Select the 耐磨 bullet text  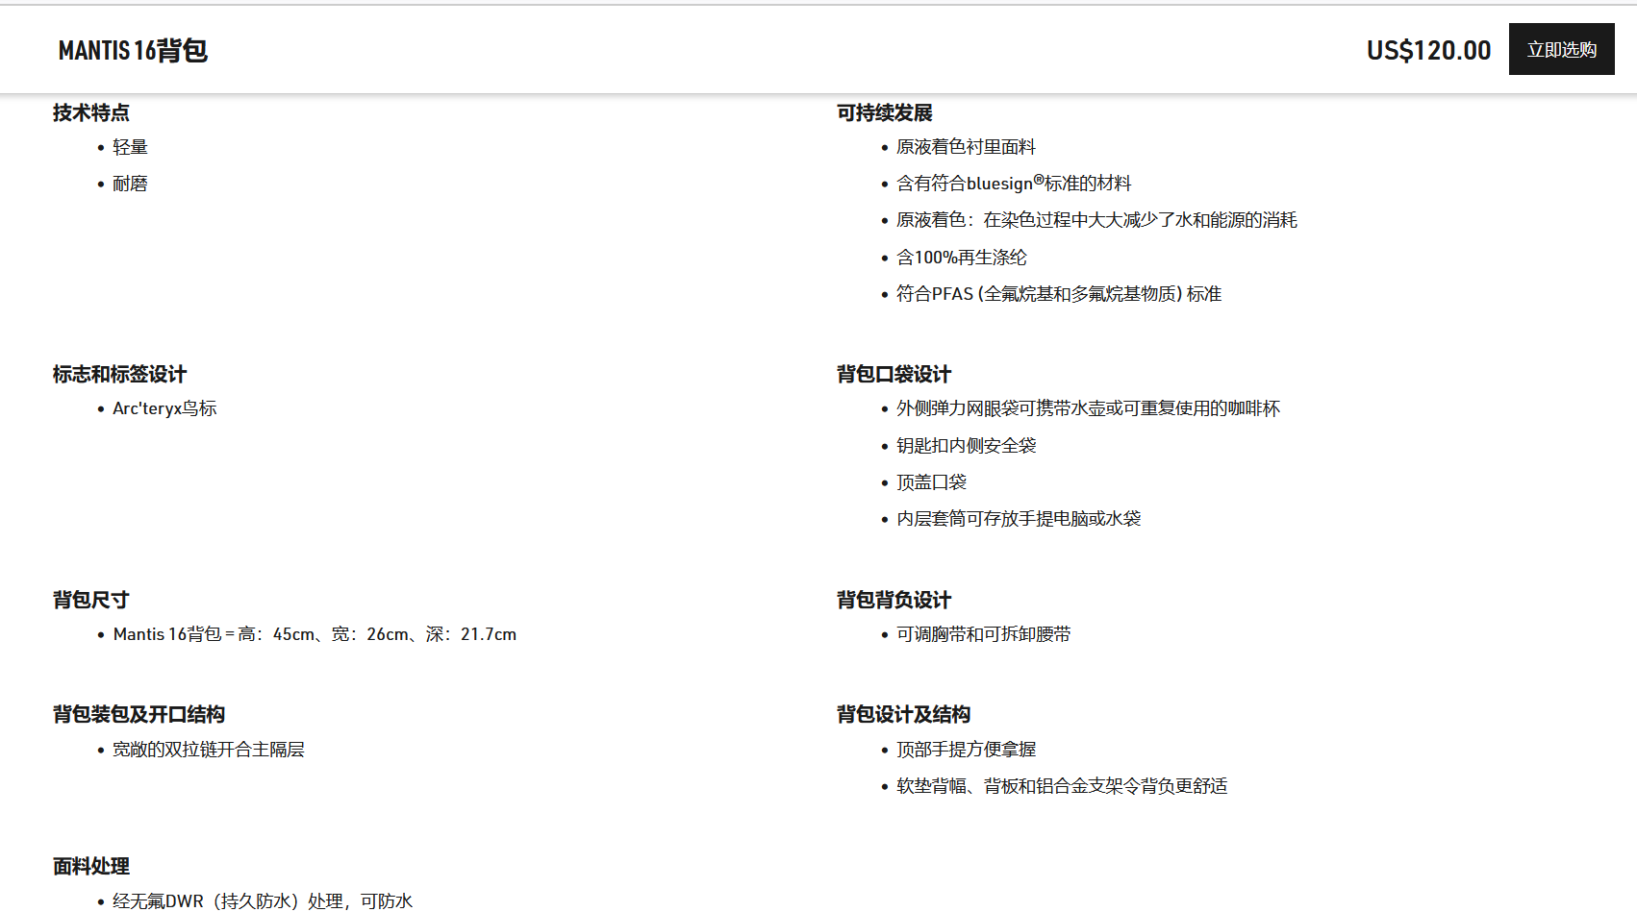click(x=130, y=184)
